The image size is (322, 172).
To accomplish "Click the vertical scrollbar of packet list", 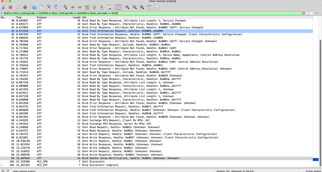I will (x=320, y=102).
